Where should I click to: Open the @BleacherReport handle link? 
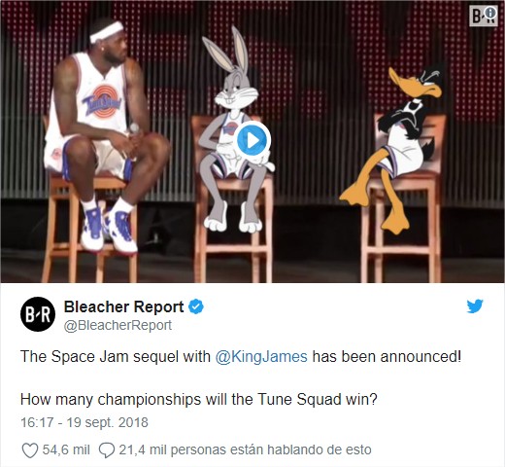(x=118, y=325)
